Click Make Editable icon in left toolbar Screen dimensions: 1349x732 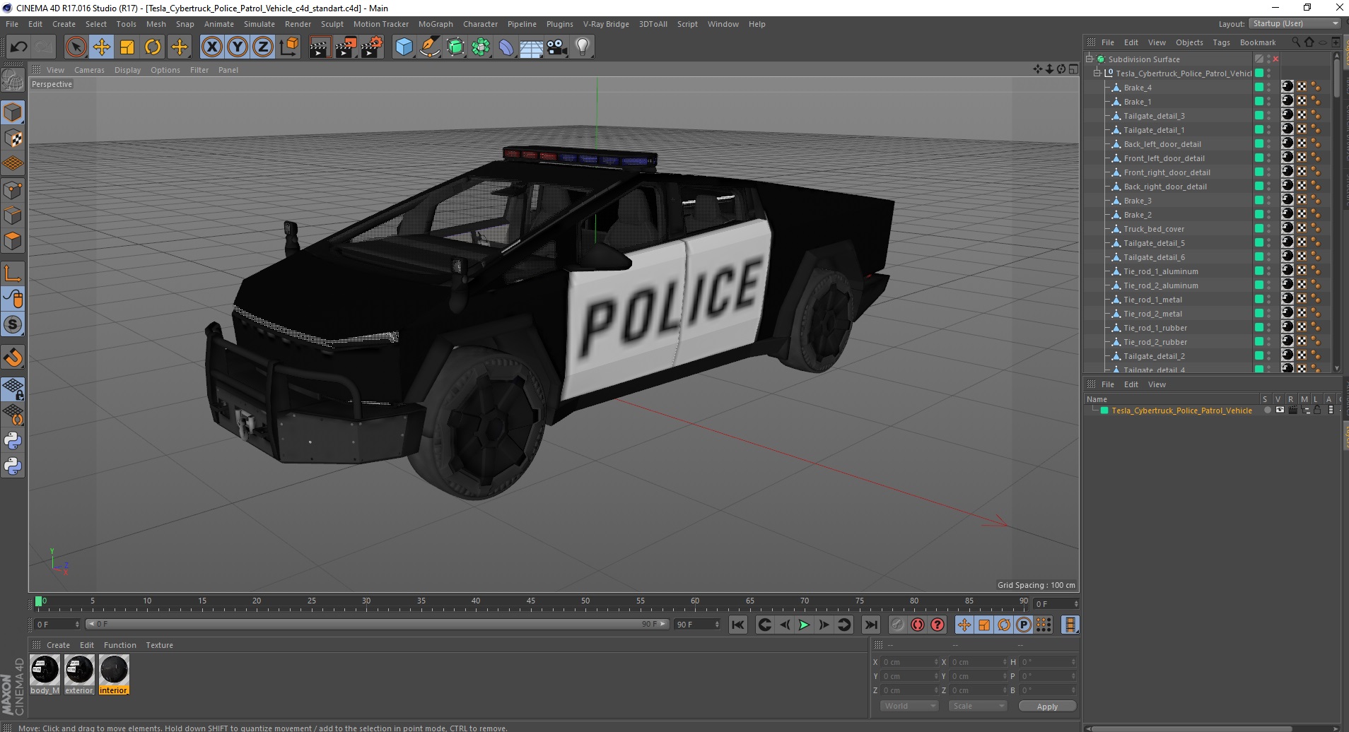coord(13,81)
